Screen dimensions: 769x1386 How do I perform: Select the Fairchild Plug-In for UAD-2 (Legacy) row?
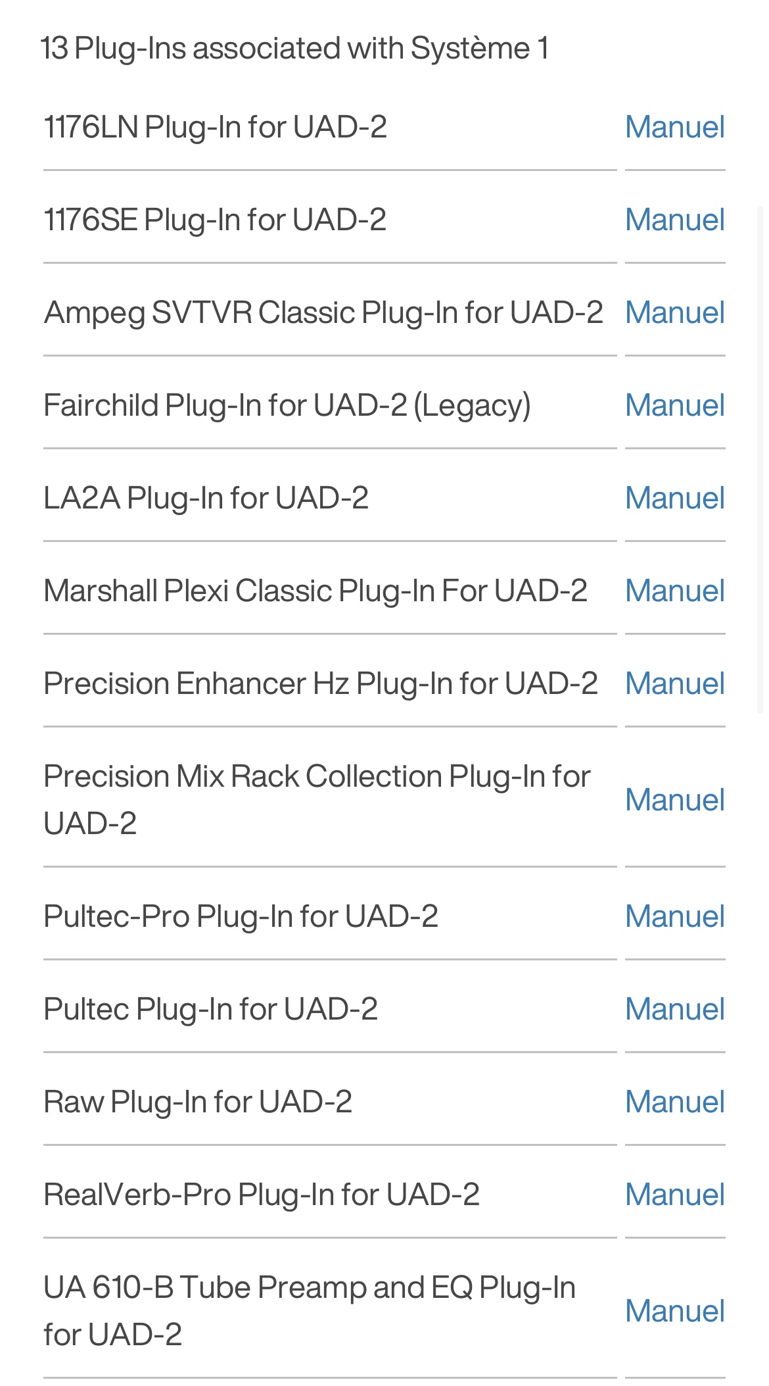330,405
